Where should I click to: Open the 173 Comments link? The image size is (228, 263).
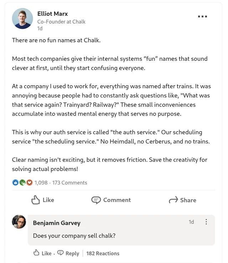point(69,183)
